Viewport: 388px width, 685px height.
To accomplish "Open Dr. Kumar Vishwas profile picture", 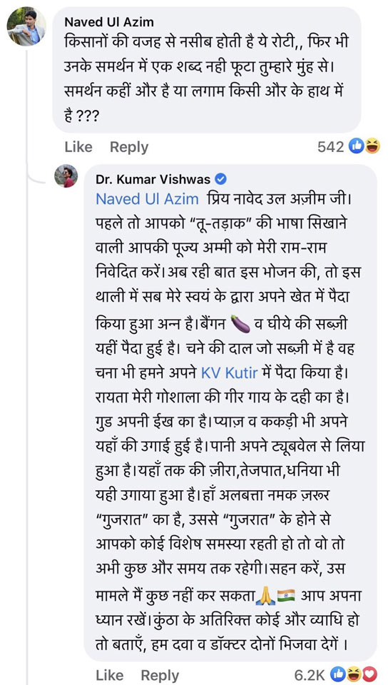I will tap(66, 176).
